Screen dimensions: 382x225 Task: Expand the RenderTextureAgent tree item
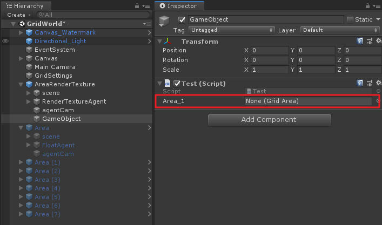[x=29, y=101]
